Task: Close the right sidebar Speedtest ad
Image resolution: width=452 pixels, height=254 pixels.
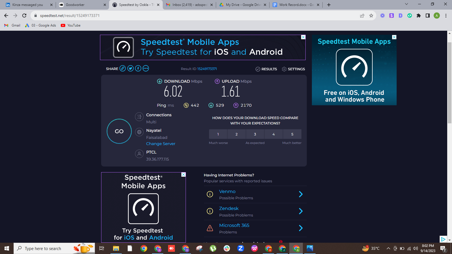Action: pyautogui.click(x=394, y=37)
